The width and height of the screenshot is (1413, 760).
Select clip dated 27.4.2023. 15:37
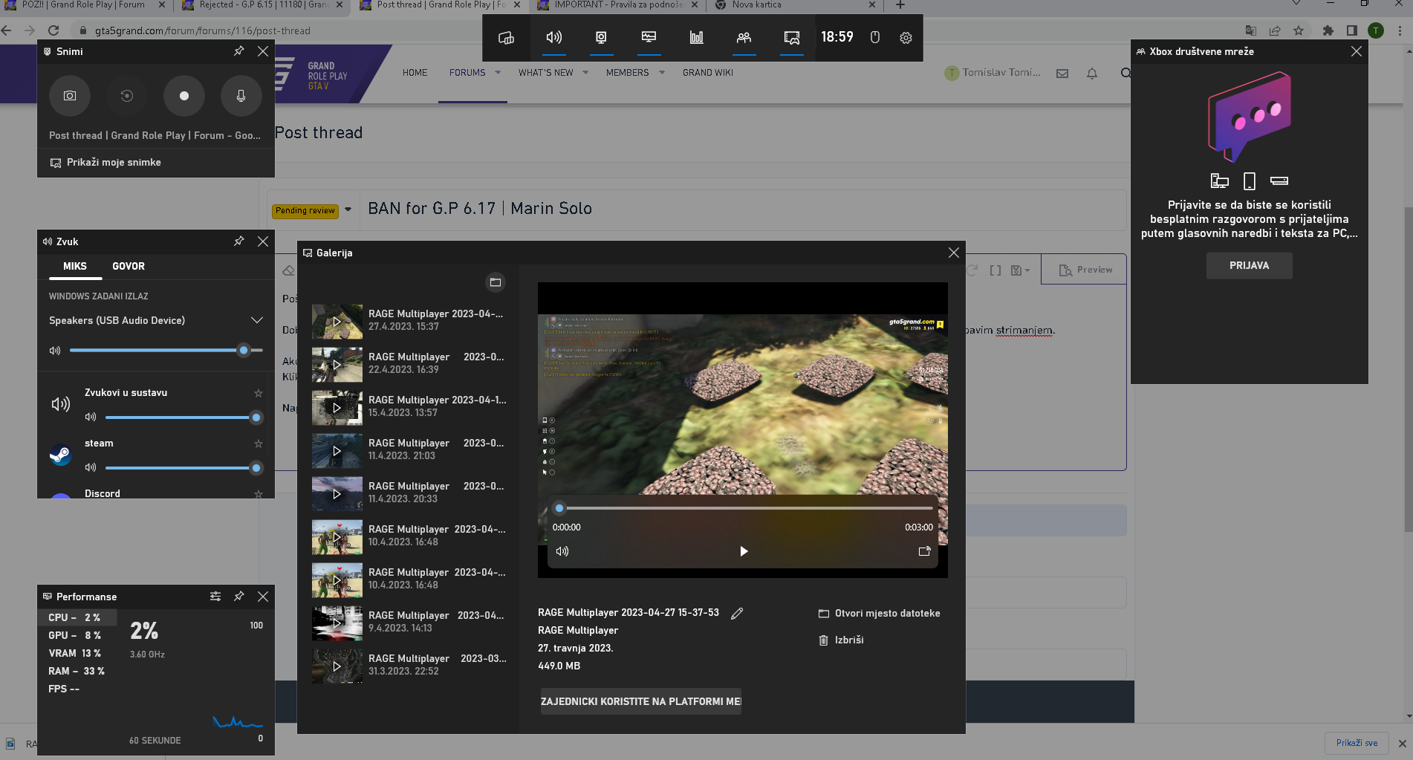point(409,321)
